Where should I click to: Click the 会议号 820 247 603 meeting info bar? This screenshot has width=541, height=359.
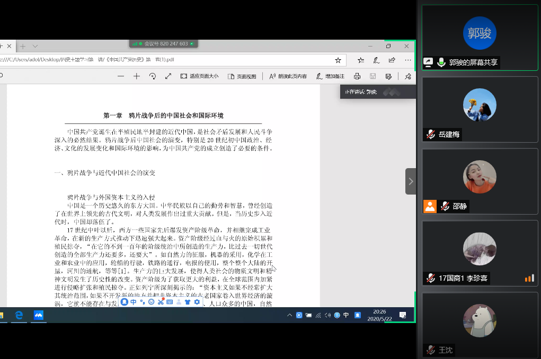(x=163, y=44)
